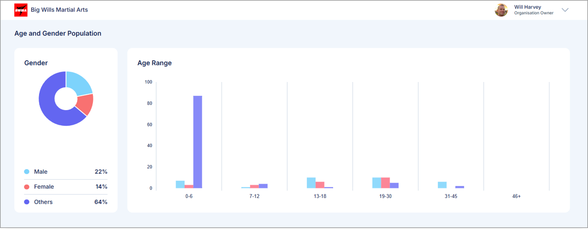Click the Female legend label
The image size is (588, 229).
click(44, 187)
